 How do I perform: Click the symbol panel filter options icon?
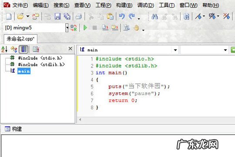click(36, 49)
